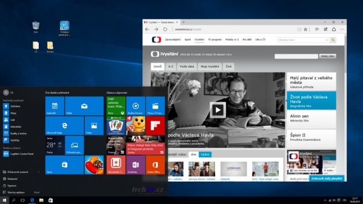Image resolution: width=363 pixels, height=204 pixels.
Task: Open the Microsoft Edge tile
Action: [65, 125]
